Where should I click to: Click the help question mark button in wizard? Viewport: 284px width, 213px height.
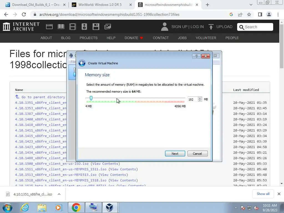(x=197, y=56)
